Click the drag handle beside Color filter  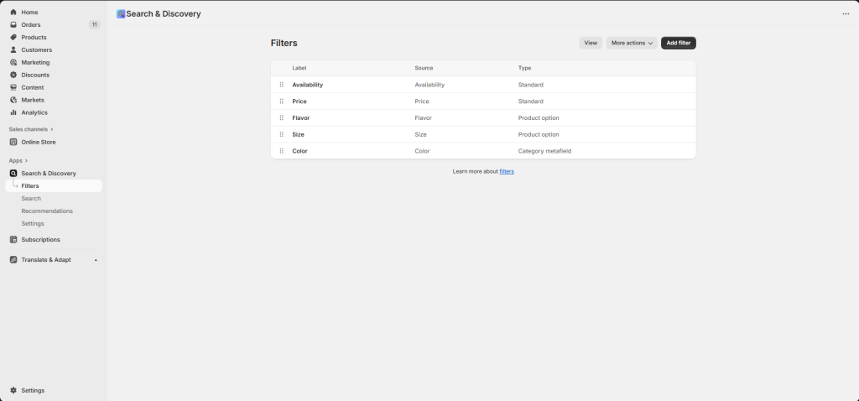point(282,151)
